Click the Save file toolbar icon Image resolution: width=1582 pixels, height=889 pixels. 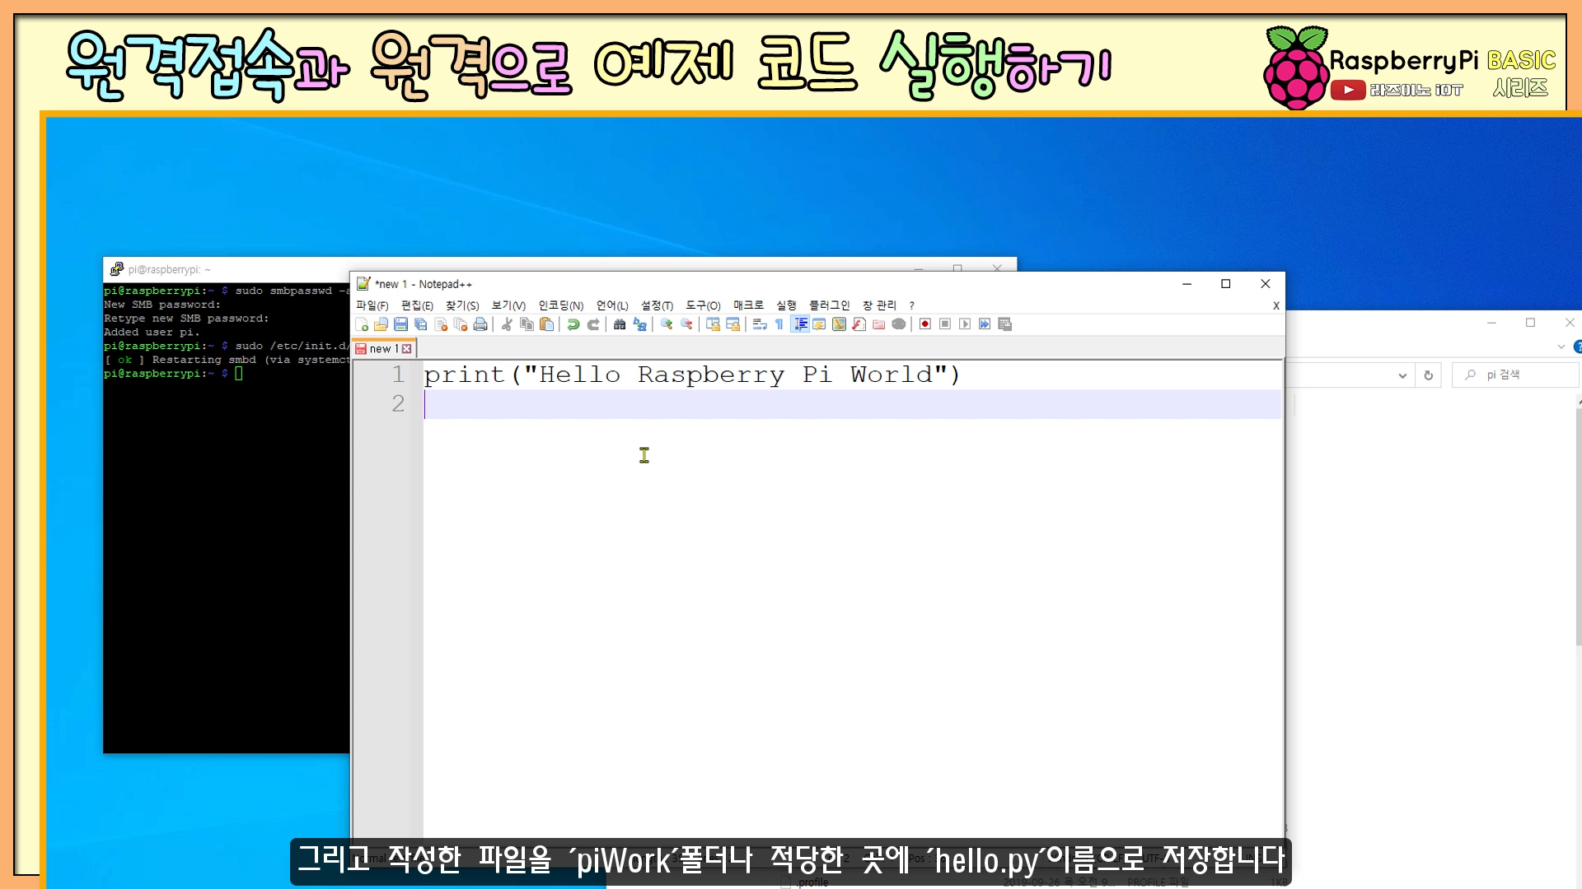coord(400,324)
